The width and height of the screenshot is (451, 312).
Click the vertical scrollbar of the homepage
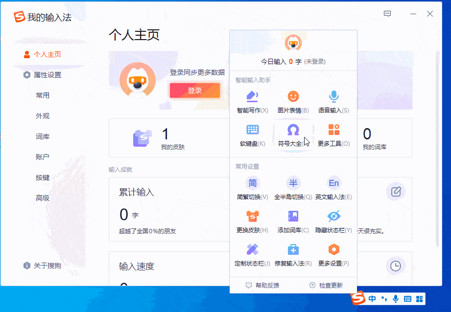click(438, 149)
